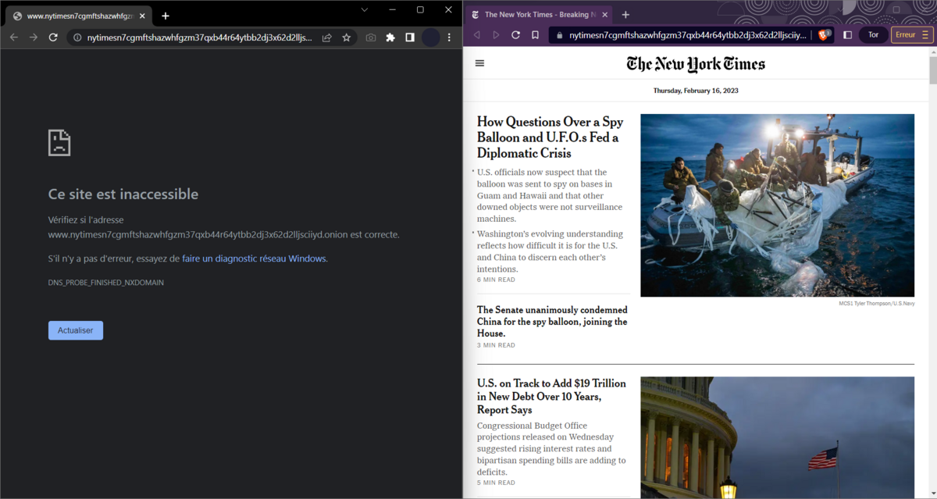
Task: Go back in the Chrome window
Action: 13,37
